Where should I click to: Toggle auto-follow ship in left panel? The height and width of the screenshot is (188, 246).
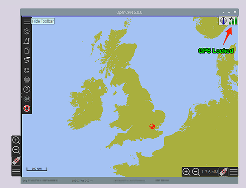[16, 161]
